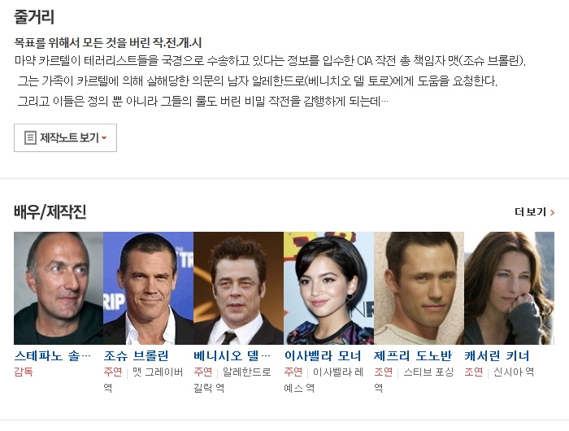
Task: Open the 제작노트 보기 button
Action: click(x=65, y=137)
